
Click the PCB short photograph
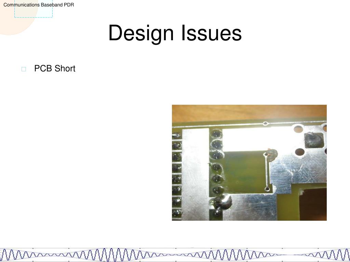249,163
